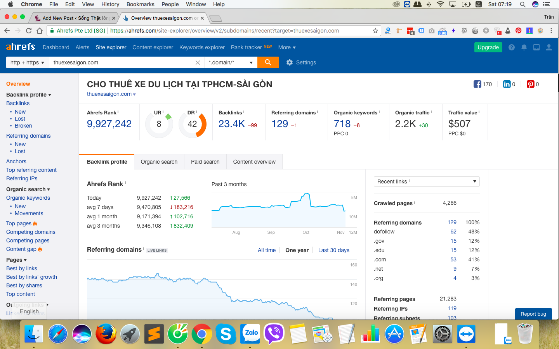The image size is (559, 349).
Task: Open the http + https protocol dropdown
Action: (28, 62)
